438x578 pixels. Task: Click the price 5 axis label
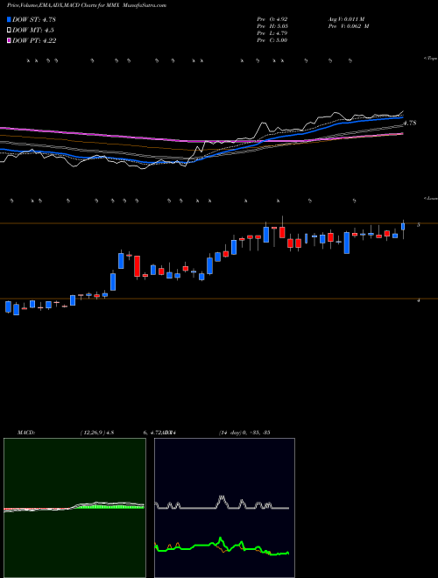pos(419,224)
